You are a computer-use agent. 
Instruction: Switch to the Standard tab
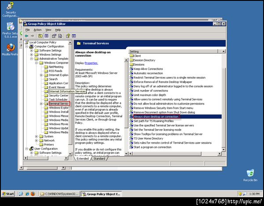pos(99,159)
